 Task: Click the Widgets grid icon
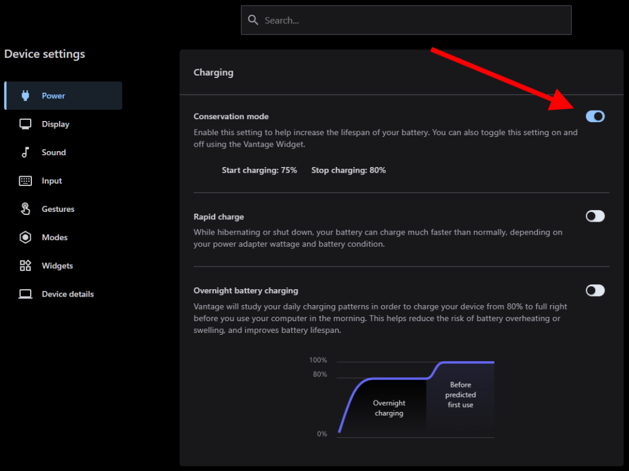tap(25, 266)
